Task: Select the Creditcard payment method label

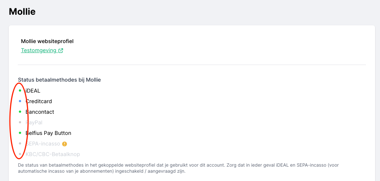Action: (39, 101)
